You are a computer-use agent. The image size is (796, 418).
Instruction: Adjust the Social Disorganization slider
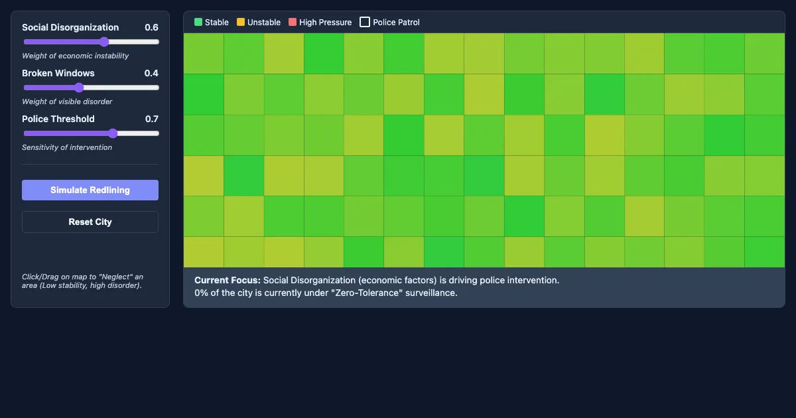90,42
